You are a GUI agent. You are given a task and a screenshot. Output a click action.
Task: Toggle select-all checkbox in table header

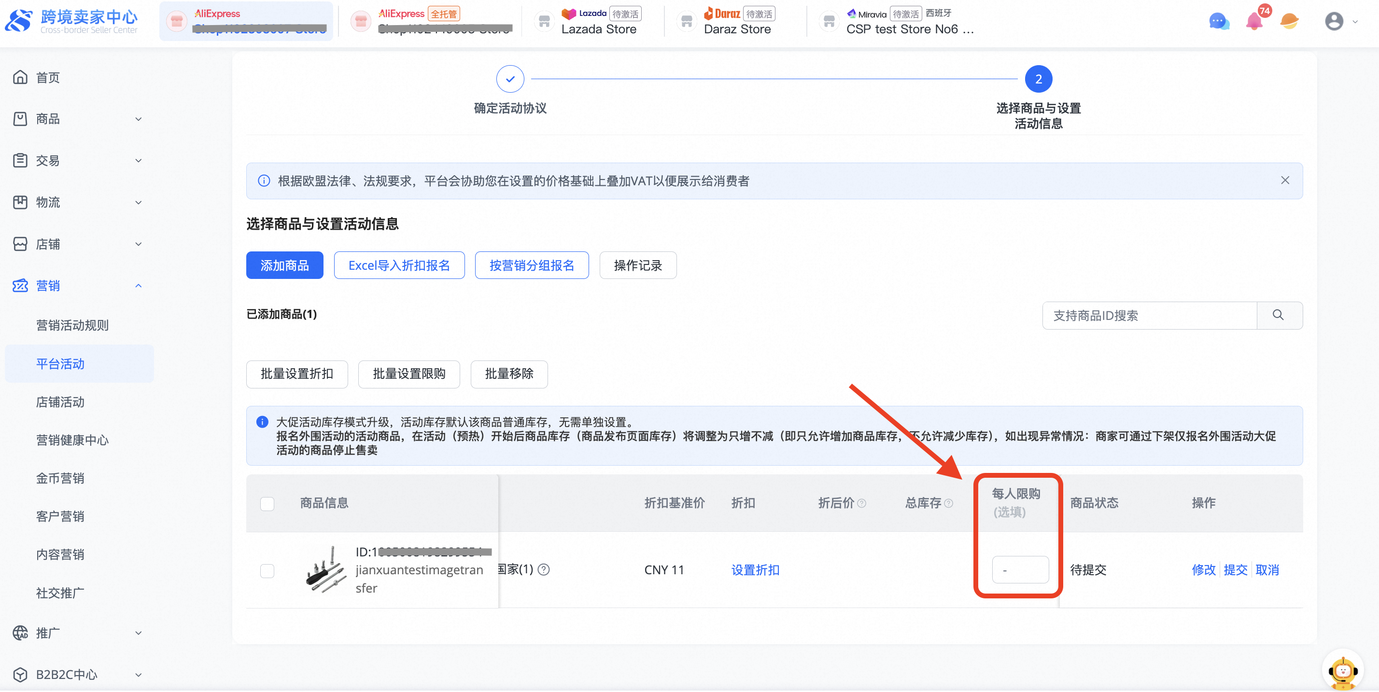pos(267,504)
